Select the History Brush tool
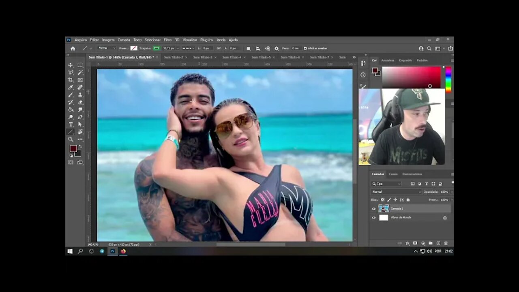This screenshot has height=292, width=519. [71, 102]
